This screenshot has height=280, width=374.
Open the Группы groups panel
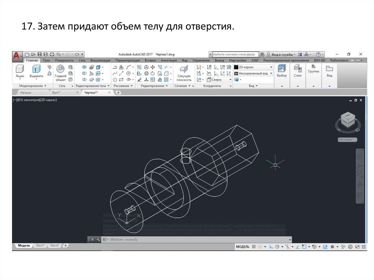tap(313, 69)
